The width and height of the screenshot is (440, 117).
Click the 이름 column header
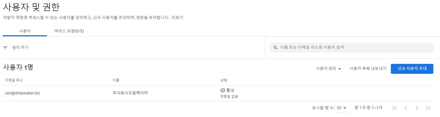pyautogui.click(x=116, y=80)
